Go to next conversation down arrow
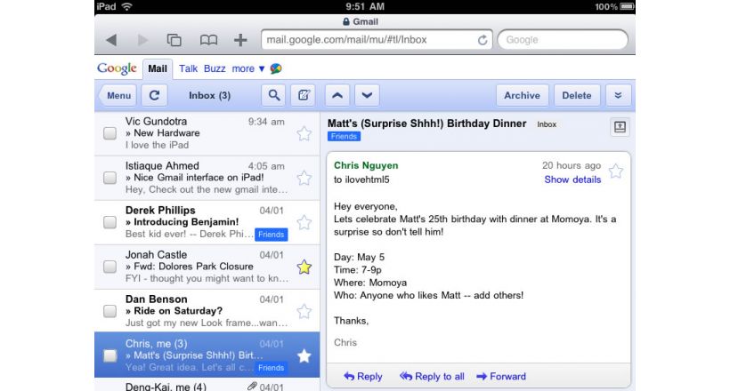 pyautogui.click(x=367, y=95)
